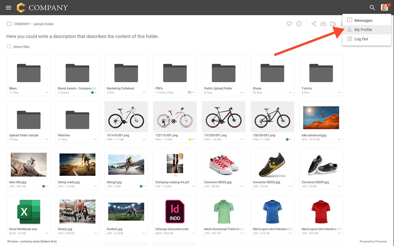Click the '59 items - sorted by name' status text

click(x=32, y=241)
